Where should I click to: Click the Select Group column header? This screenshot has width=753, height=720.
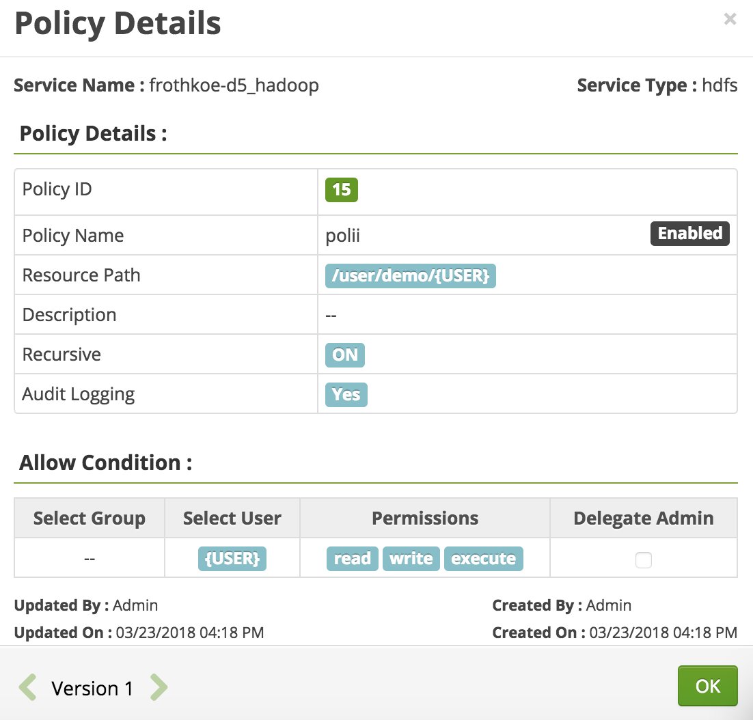(90, 518)
